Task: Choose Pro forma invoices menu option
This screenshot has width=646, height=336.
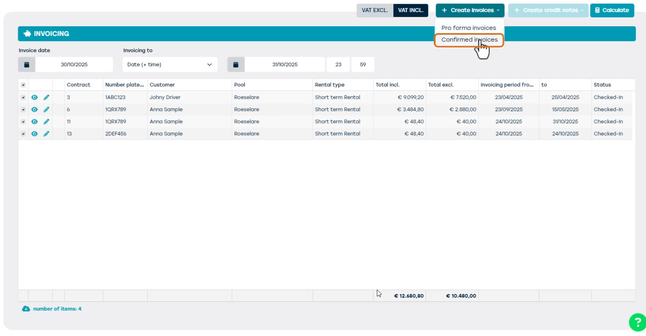Action: pos(469,28)
